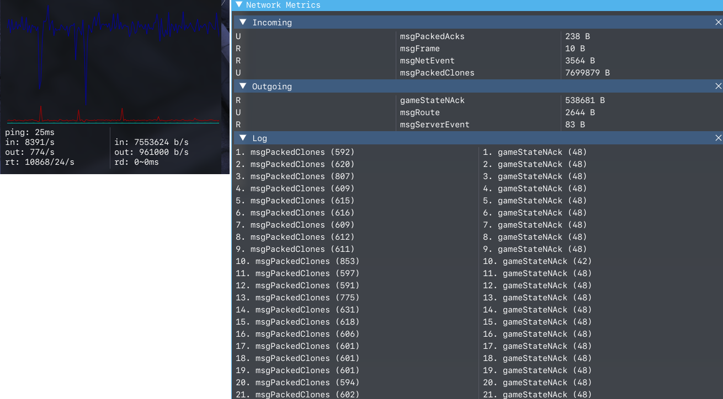
Task: Collapse the Network Metrics window triangle
Action: (x=238, y=5)
